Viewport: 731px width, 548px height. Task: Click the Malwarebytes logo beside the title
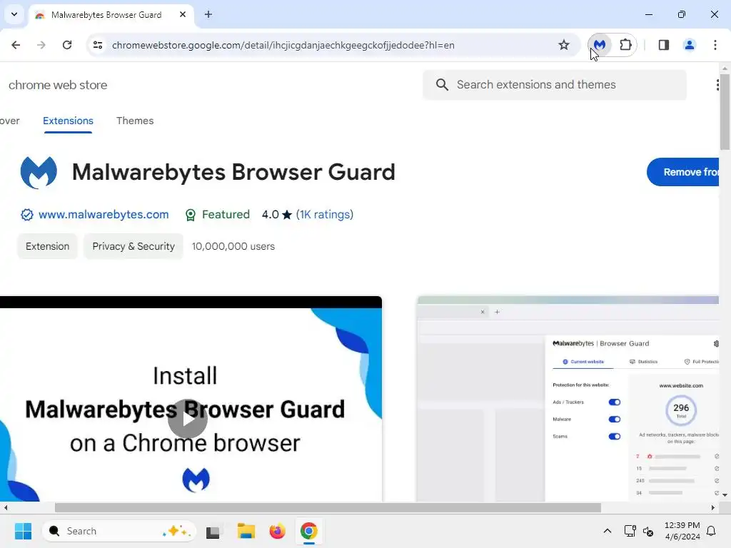click(39, 173)
